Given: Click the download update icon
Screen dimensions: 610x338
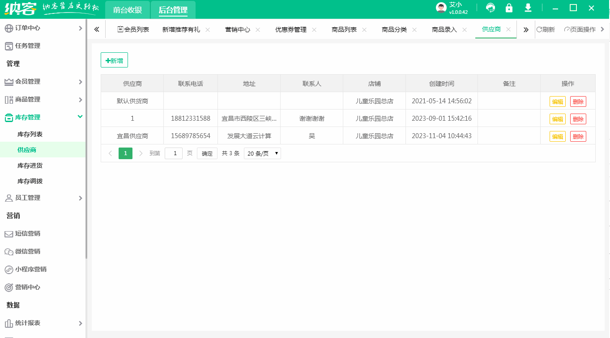Looking at the screenshot, I should pos(527,8).
